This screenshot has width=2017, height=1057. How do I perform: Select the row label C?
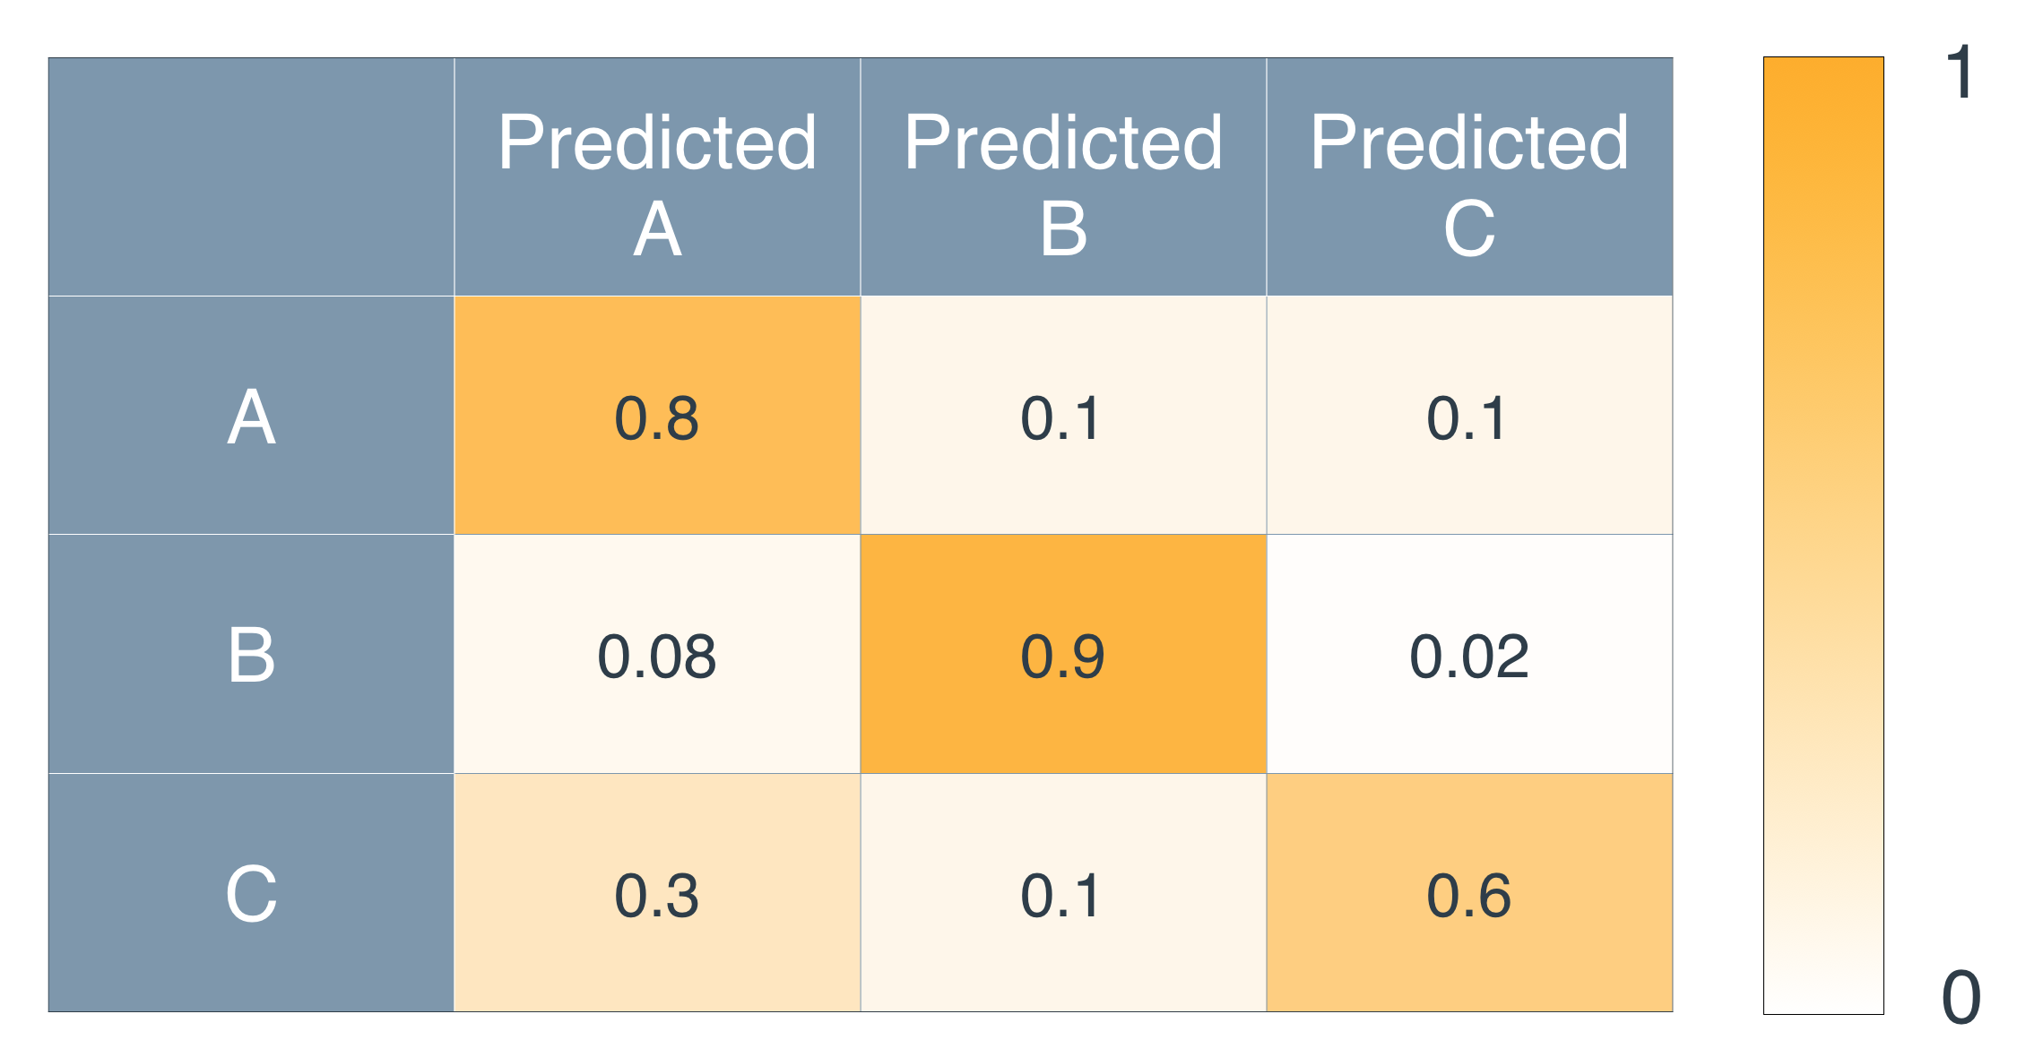pos(251,893)
